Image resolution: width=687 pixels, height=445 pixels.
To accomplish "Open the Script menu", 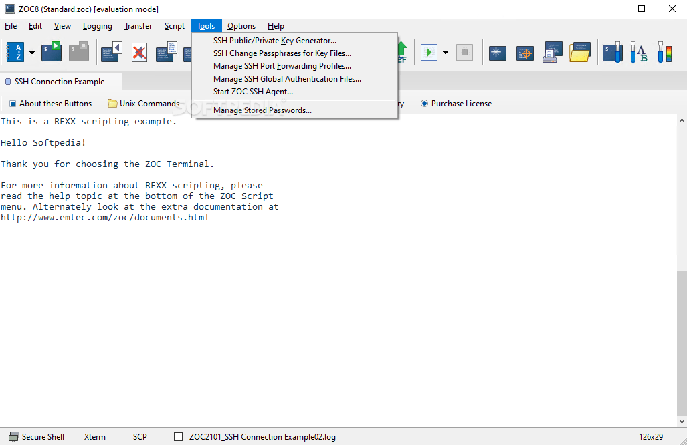I will pyautogui.click(x=175, y=26).
